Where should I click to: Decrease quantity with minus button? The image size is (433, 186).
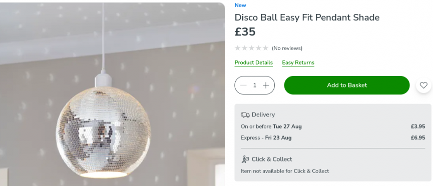point(243,85)
